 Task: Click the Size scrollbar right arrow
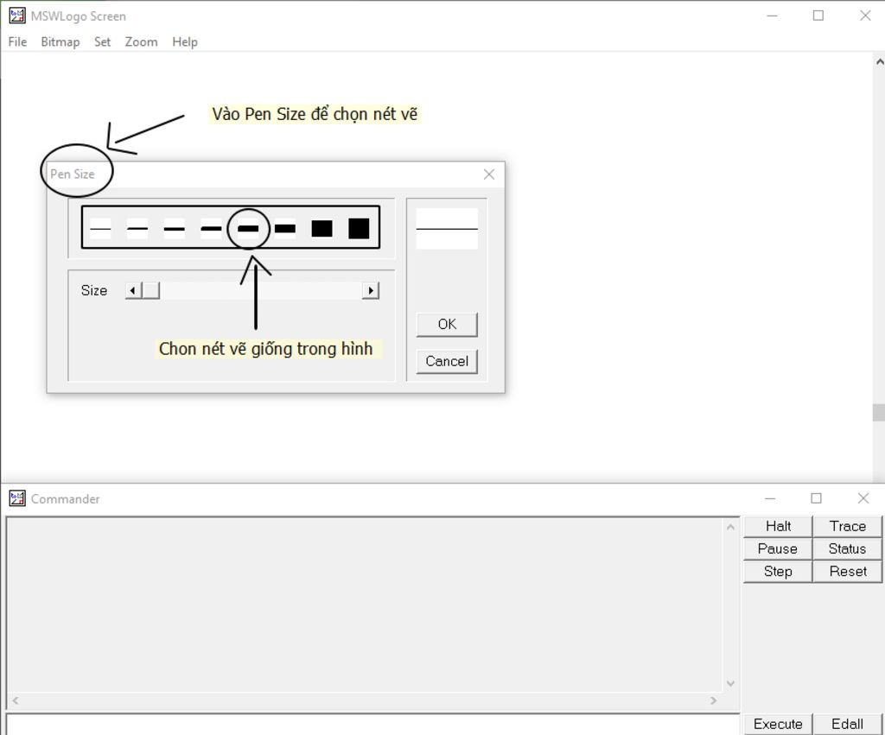pos(370,290)
